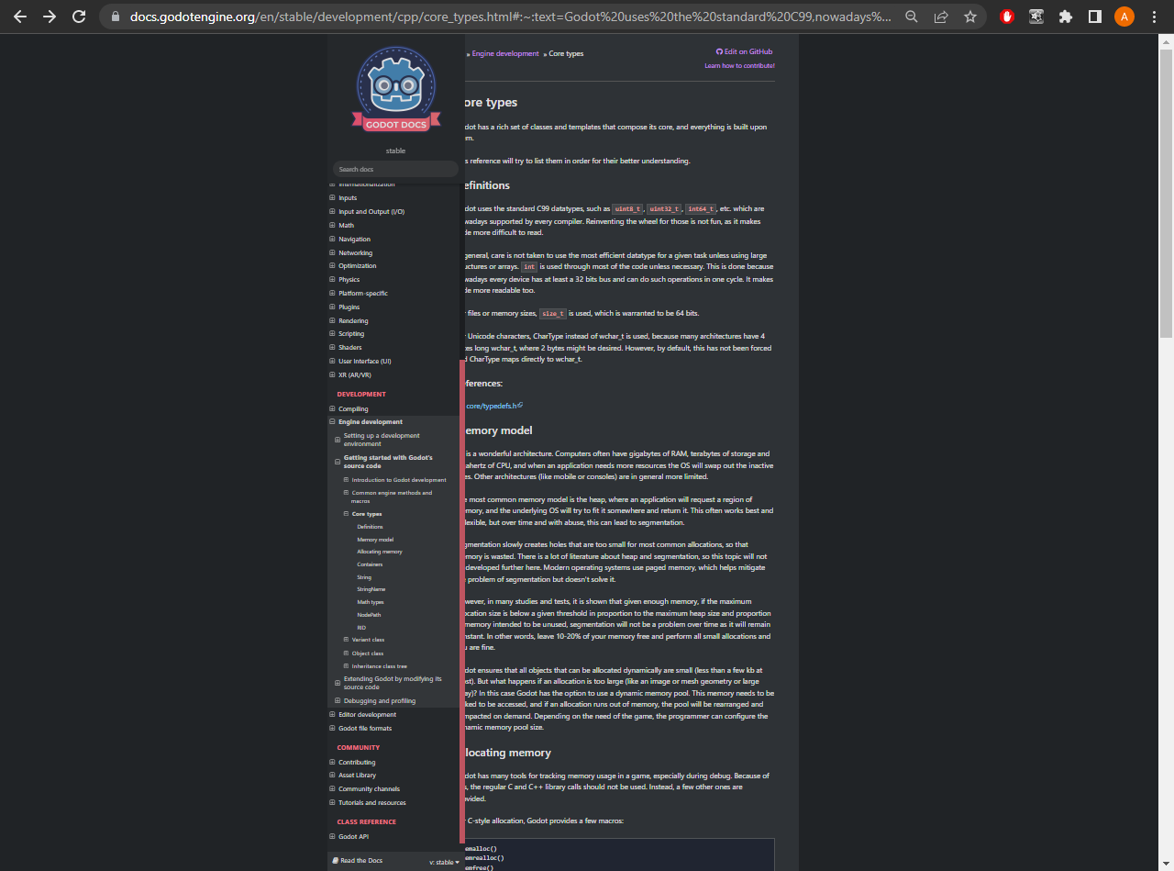Click Engine development in the breadcrumb
The width and height of the screenshot is (1174, 871).
coord(504,53)
